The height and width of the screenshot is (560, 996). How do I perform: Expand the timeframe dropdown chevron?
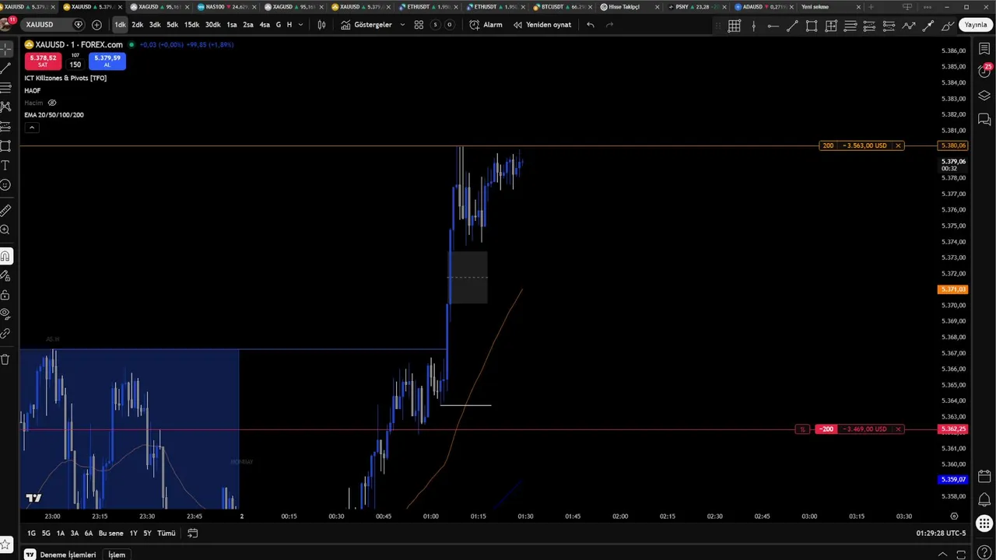[301, 25]
